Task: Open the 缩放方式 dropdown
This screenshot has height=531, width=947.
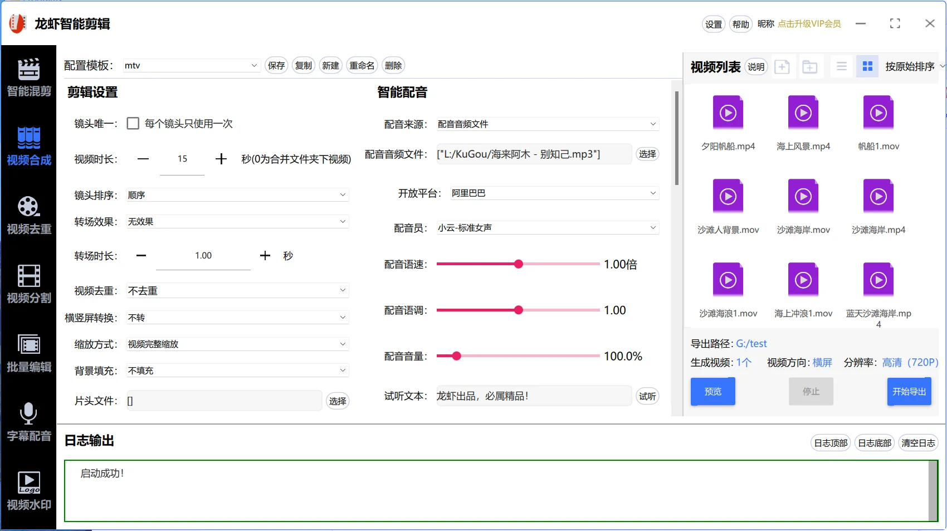Action: pyautogui.click(x=237, y=344)
